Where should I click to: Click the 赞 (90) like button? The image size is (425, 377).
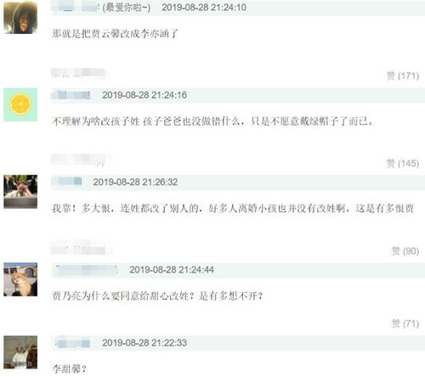tap(405, 250)
